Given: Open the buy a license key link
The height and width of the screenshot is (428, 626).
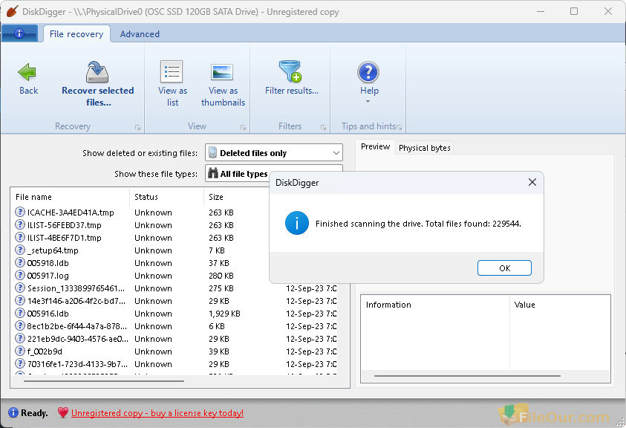Looking at the screenshot, I should click(x=157, y=413).
